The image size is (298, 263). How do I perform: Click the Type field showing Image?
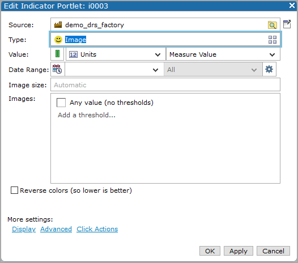click(x=165, y=39)
